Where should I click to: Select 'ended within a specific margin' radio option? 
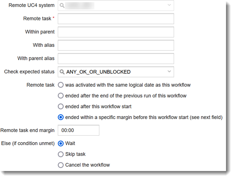click(61, 117)
